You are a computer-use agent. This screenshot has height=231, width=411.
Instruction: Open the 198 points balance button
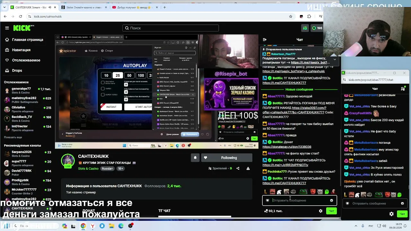coord(317,28)
